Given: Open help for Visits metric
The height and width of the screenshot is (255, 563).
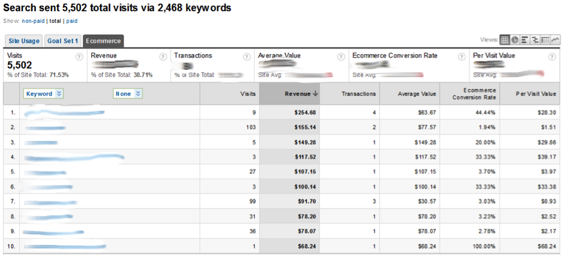Looking at the screenshot, I should 79,57.
